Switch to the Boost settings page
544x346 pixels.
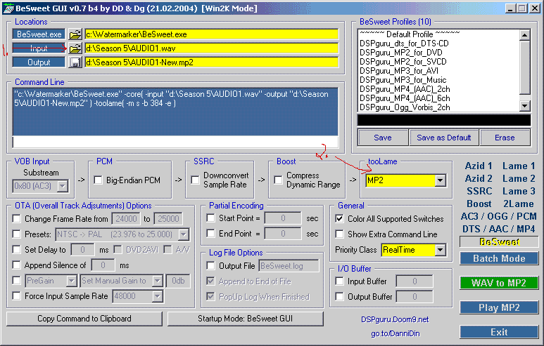click(x=479, y=204)
